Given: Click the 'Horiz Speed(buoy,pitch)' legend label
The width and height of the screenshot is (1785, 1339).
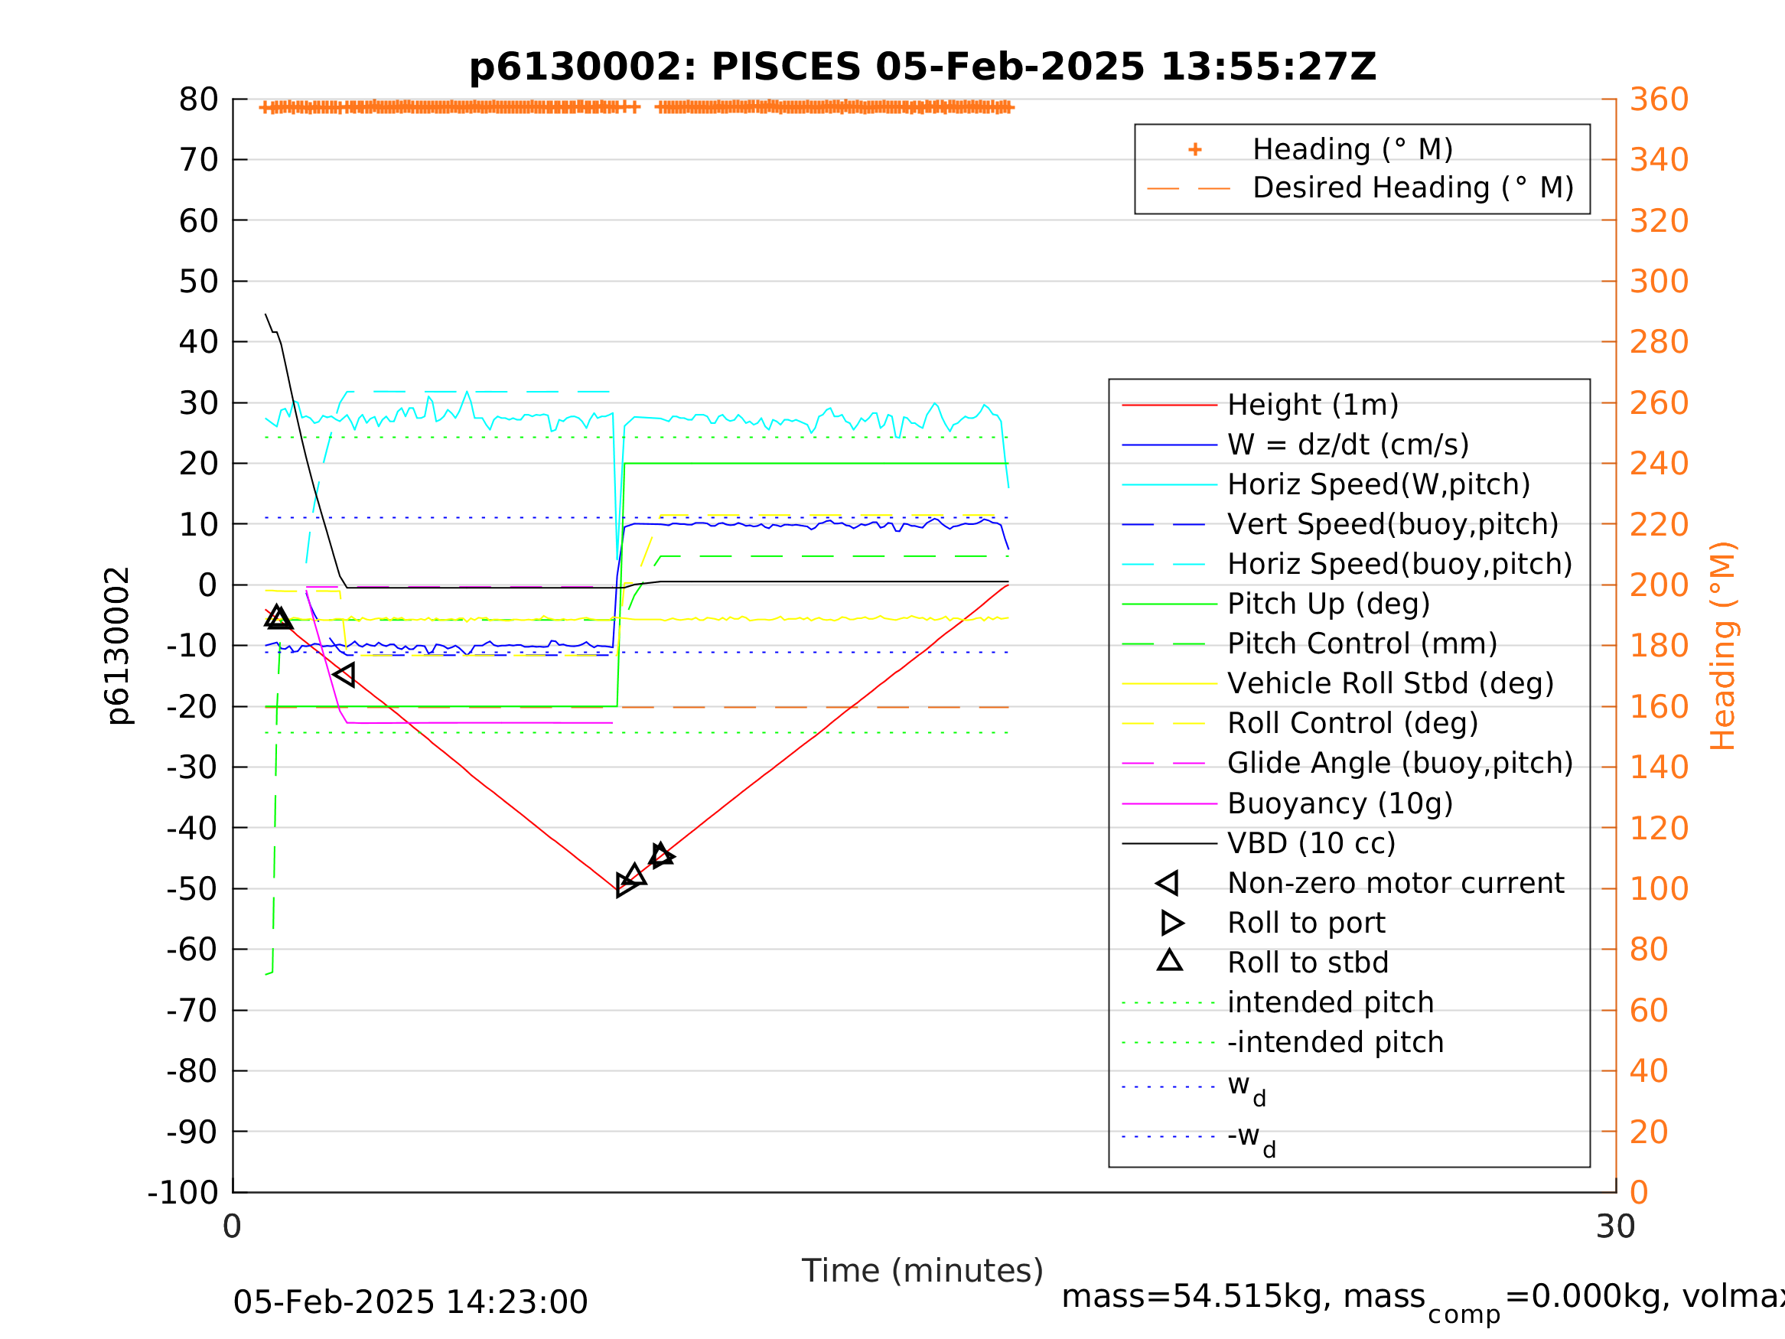Looking at the screenshot, I should [x=1400, y=564].
